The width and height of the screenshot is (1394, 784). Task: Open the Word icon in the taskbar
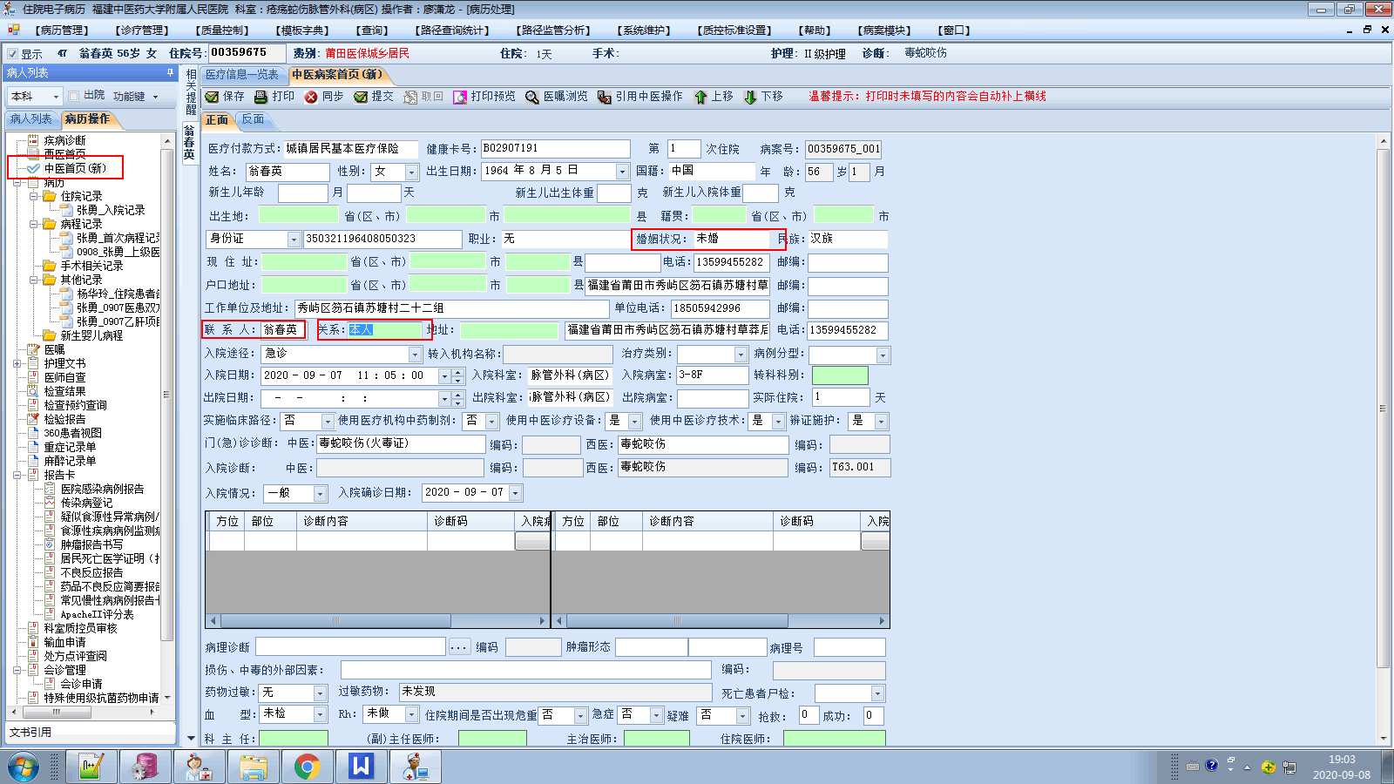pos(361,767)
